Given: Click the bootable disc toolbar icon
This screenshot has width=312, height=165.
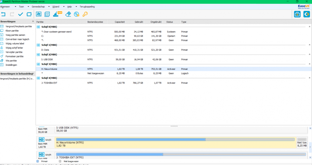Looking at the screenshot, I should pyautogui.click(x=76, y=14).
